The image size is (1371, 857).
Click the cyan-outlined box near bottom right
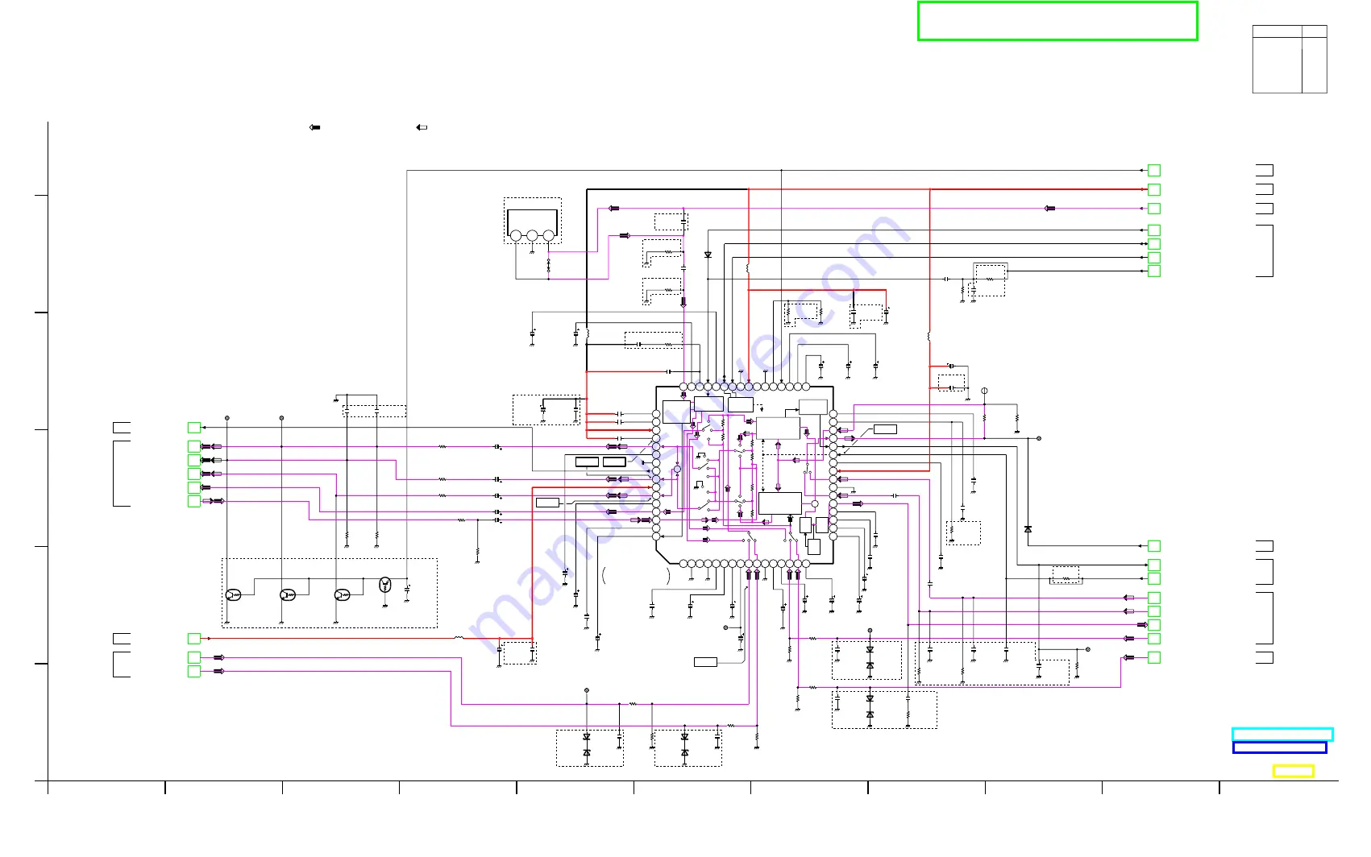[1282, 734]
